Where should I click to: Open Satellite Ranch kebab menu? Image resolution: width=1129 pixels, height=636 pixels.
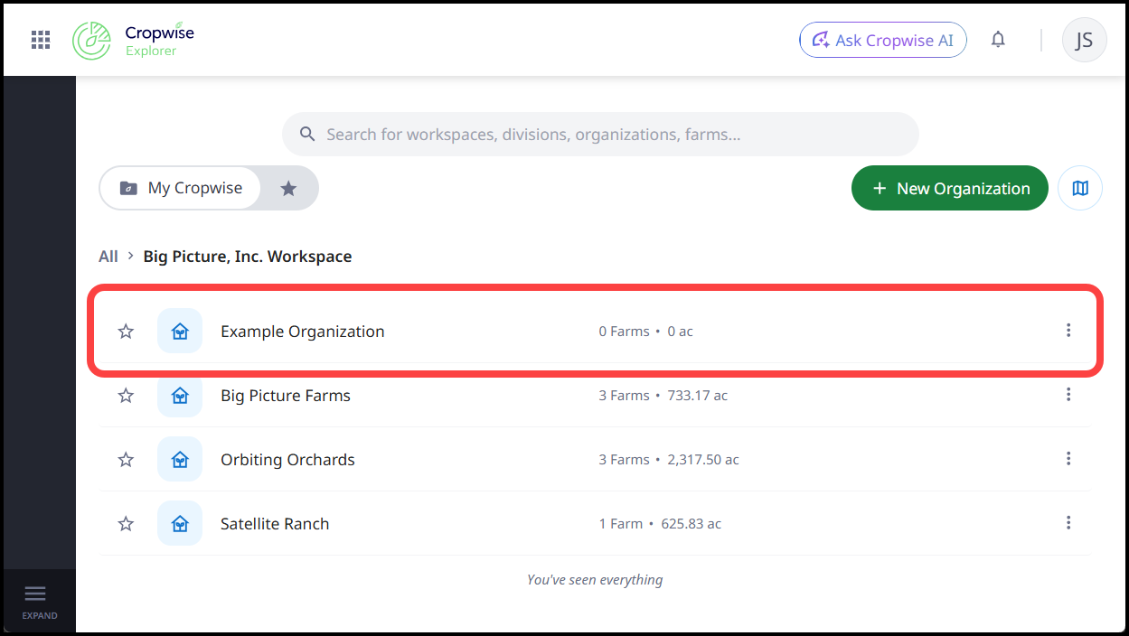pyautogui.click(x=1068, y=523)
